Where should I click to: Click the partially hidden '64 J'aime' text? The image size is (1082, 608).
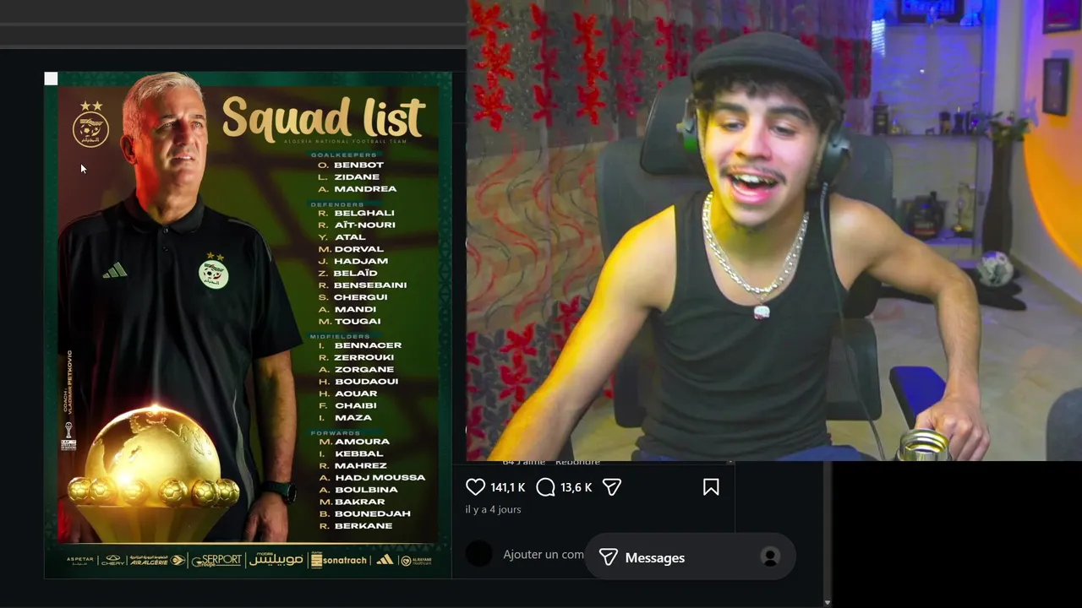click(x=524, y=462)
